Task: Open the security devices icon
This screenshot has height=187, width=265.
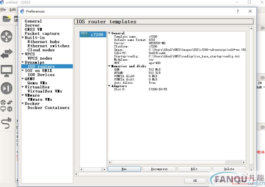Action: pos(7,88)
